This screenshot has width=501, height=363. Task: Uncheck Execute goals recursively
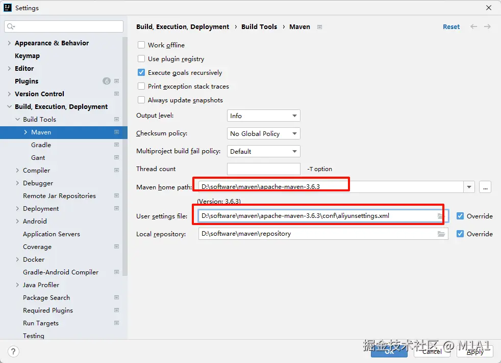[141, 72]
